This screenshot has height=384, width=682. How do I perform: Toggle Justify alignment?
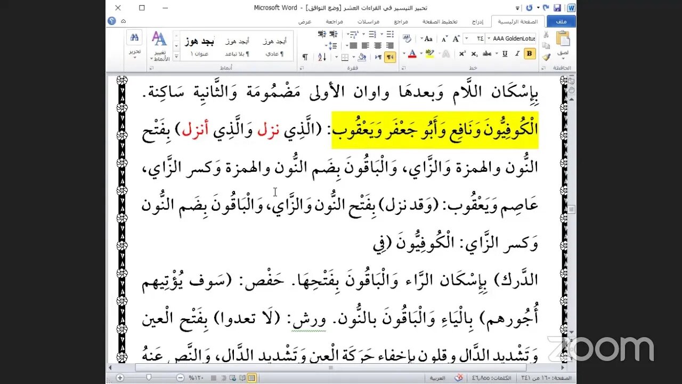pos(353,46)
